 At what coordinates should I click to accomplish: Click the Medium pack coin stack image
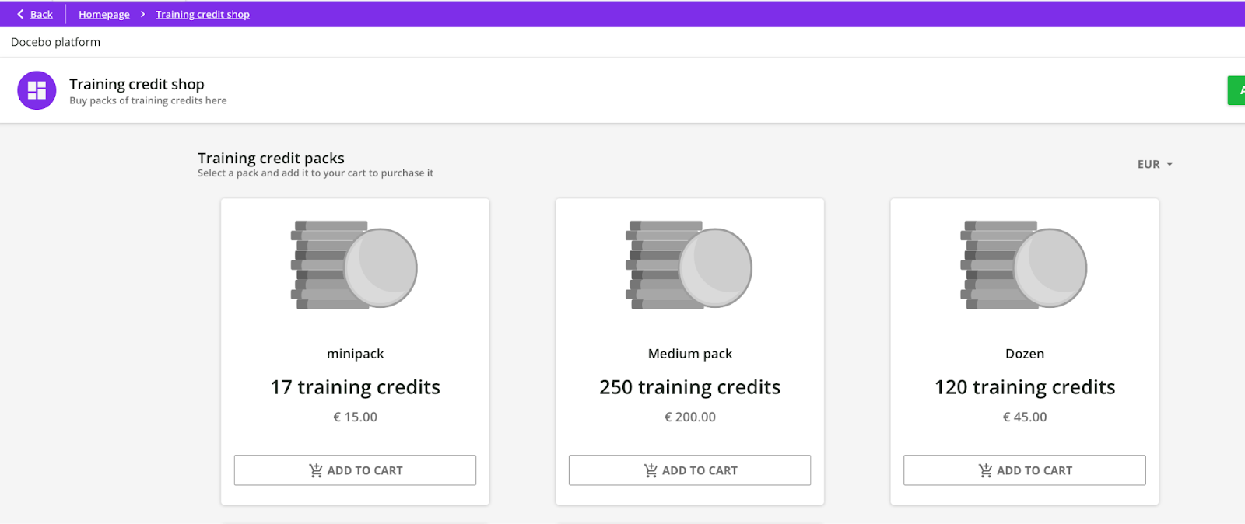tap(689, 265)
